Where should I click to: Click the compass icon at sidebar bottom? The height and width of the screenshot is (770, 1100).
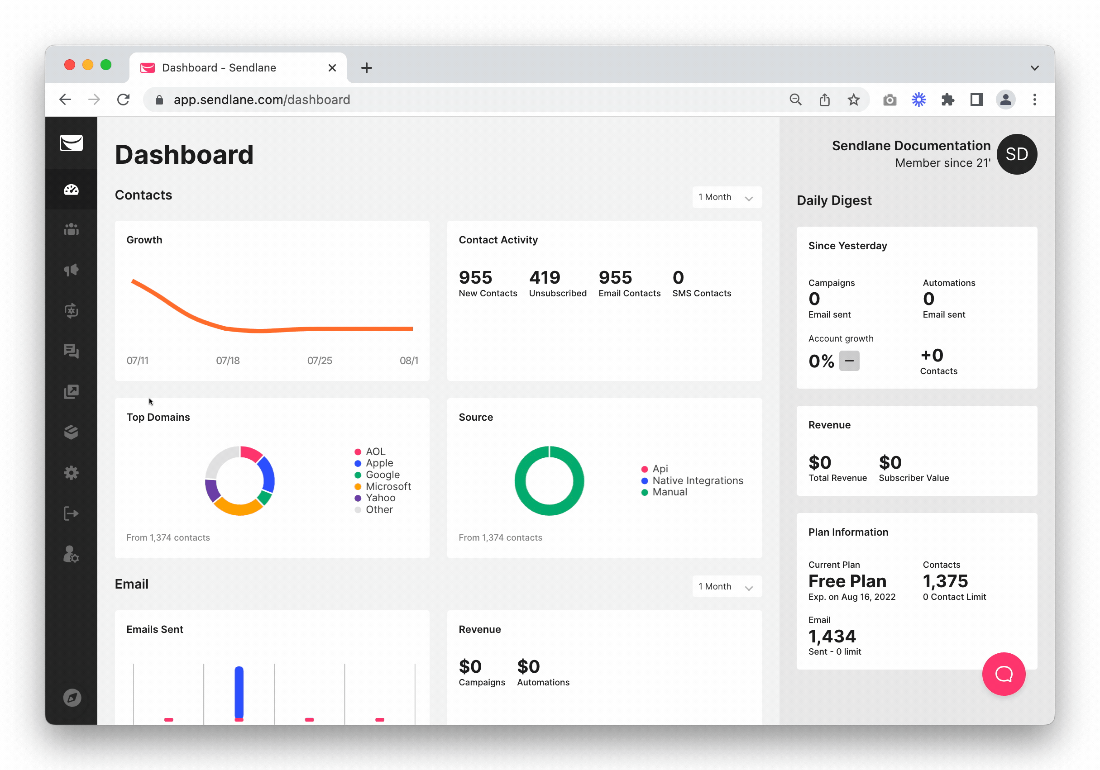(72, 698)
